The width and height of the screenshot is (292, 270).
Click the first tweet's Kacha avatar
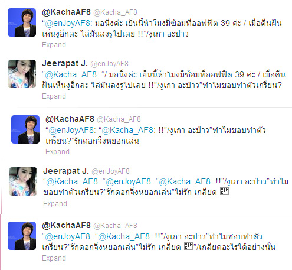[22, 22]
